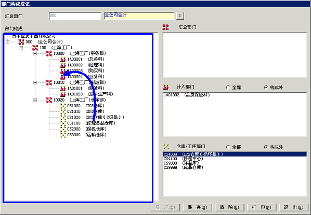
Task: Select 全部 radio for 计入部门
Action: 228,88
